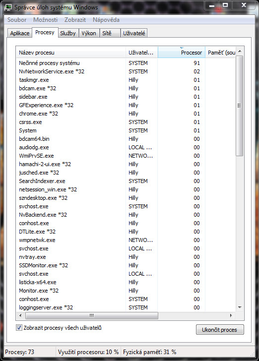This screenshot has height=361, width=259.
Task: Click the Task Manager title bar icon
Action: tap(8, 7)
